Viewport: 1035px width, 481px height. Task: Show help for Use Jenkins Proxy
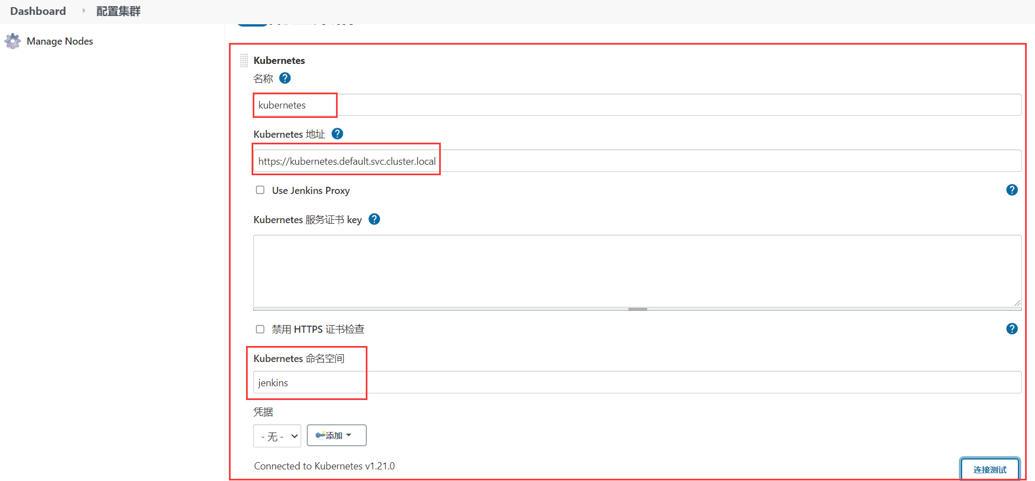pyautogui.click(x=1012, y=190)
